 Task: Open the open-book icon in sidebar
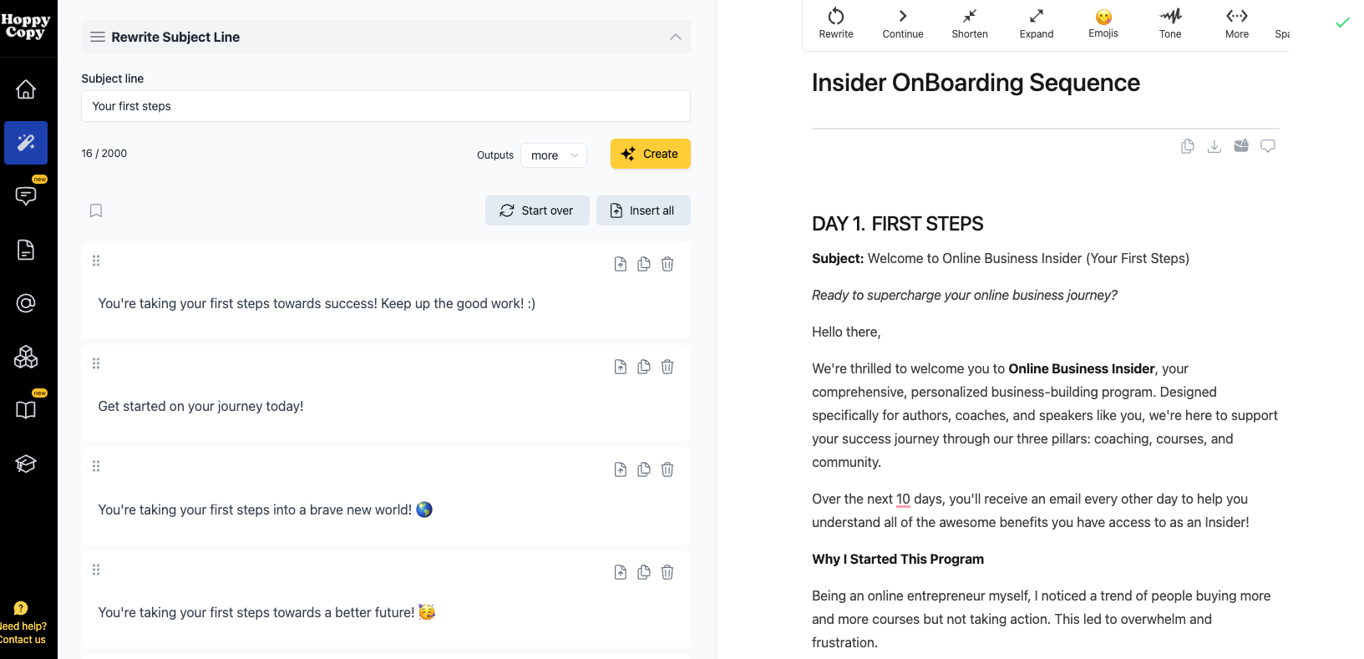click(26, 410)
